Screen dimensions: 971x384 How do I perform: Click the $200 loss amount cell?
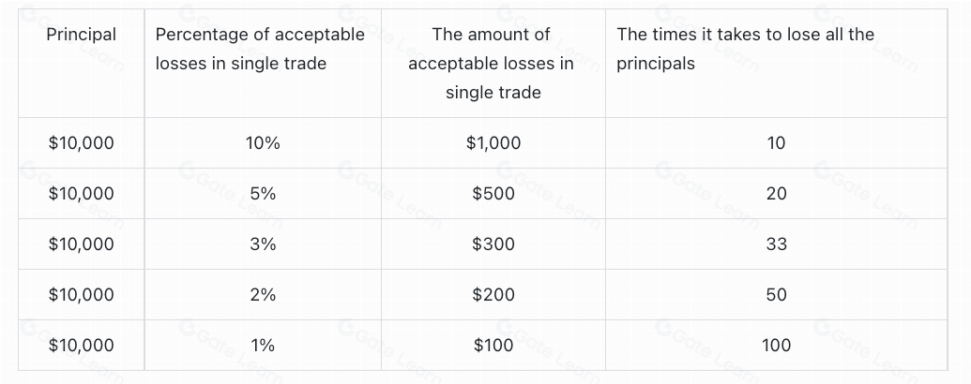coord(493,295)
